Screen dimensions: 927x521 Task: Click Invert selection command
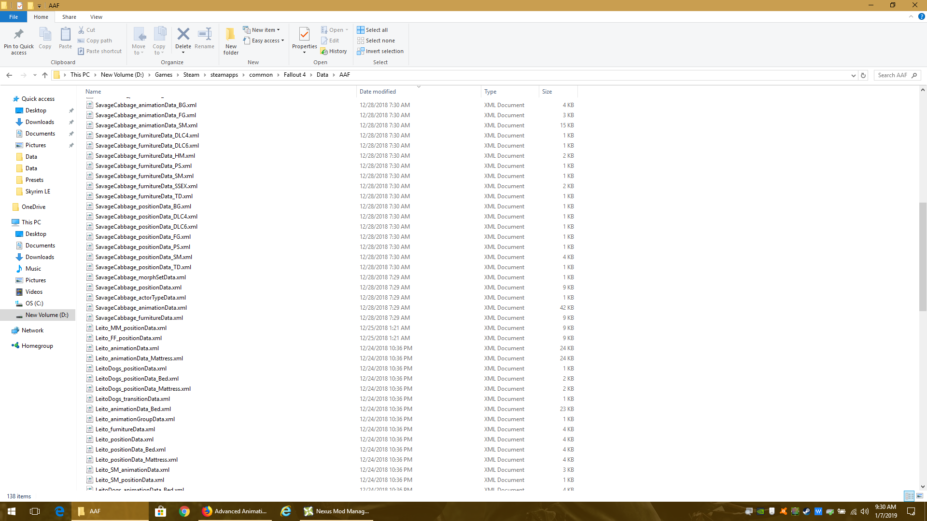(380, 51)
